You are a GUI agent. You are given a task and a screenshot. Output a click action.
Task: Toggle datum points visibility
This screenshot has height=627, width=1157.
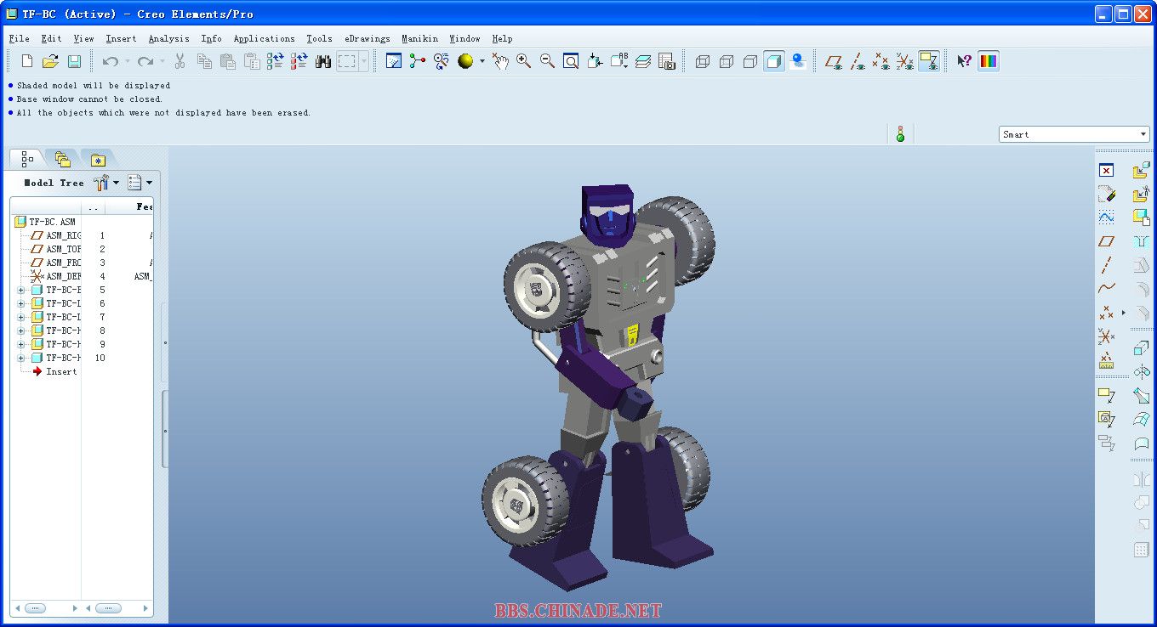pyautogui.click(x=881, y=61)
